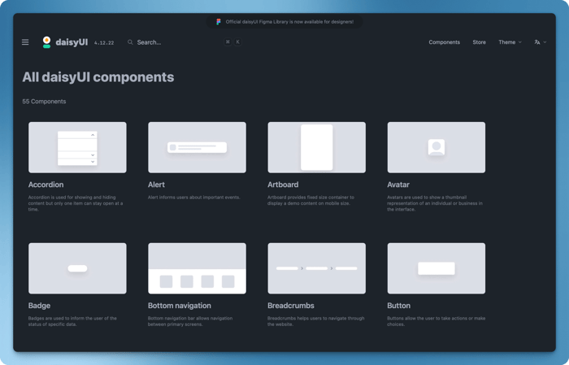Click the Avatar title link
Image resolution: width=569 pixels, height=365 pixels.
(x=398, y=185)
